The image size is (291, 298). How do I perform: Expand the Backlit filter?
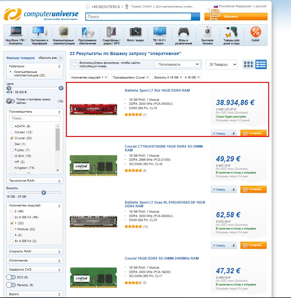35,294
